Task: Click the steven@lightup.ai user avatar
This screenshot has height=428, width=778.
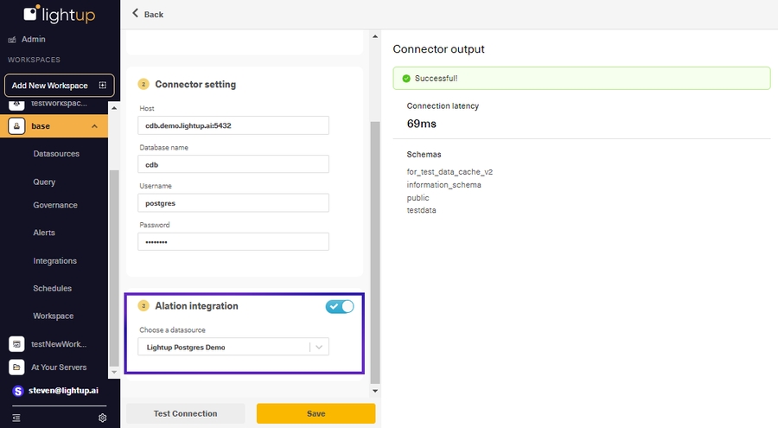Action: point(17,391)
